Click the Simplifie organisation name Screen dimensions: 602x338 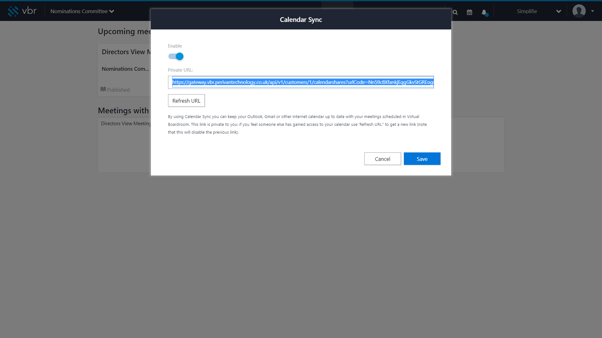tap(527, 11)
